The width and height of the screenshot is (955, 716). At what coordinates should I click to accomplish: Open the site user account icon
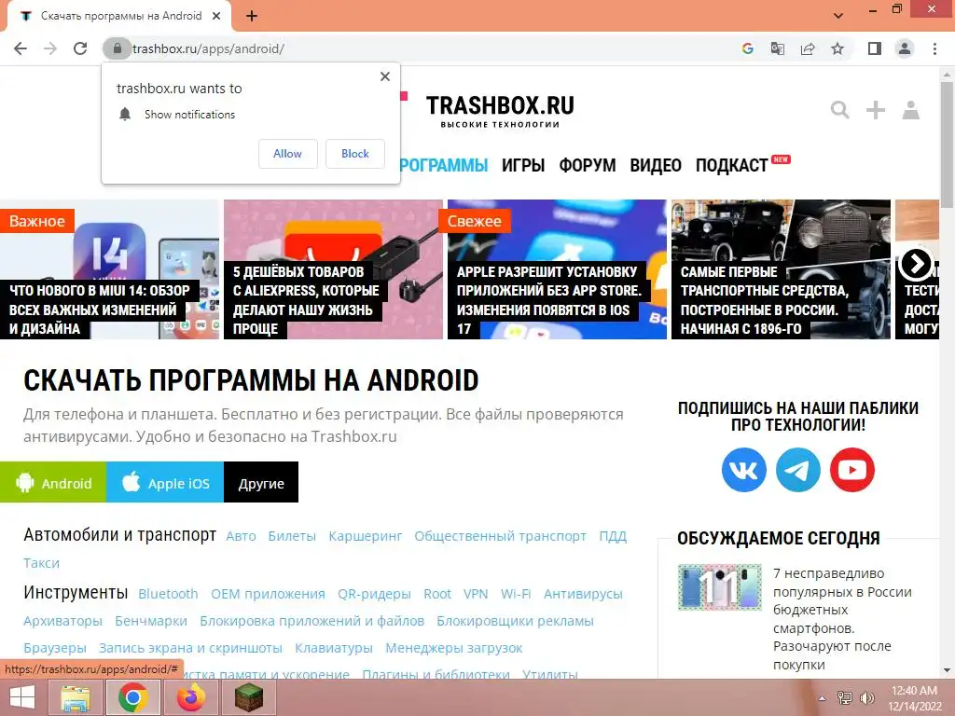(x=910, y=110)
